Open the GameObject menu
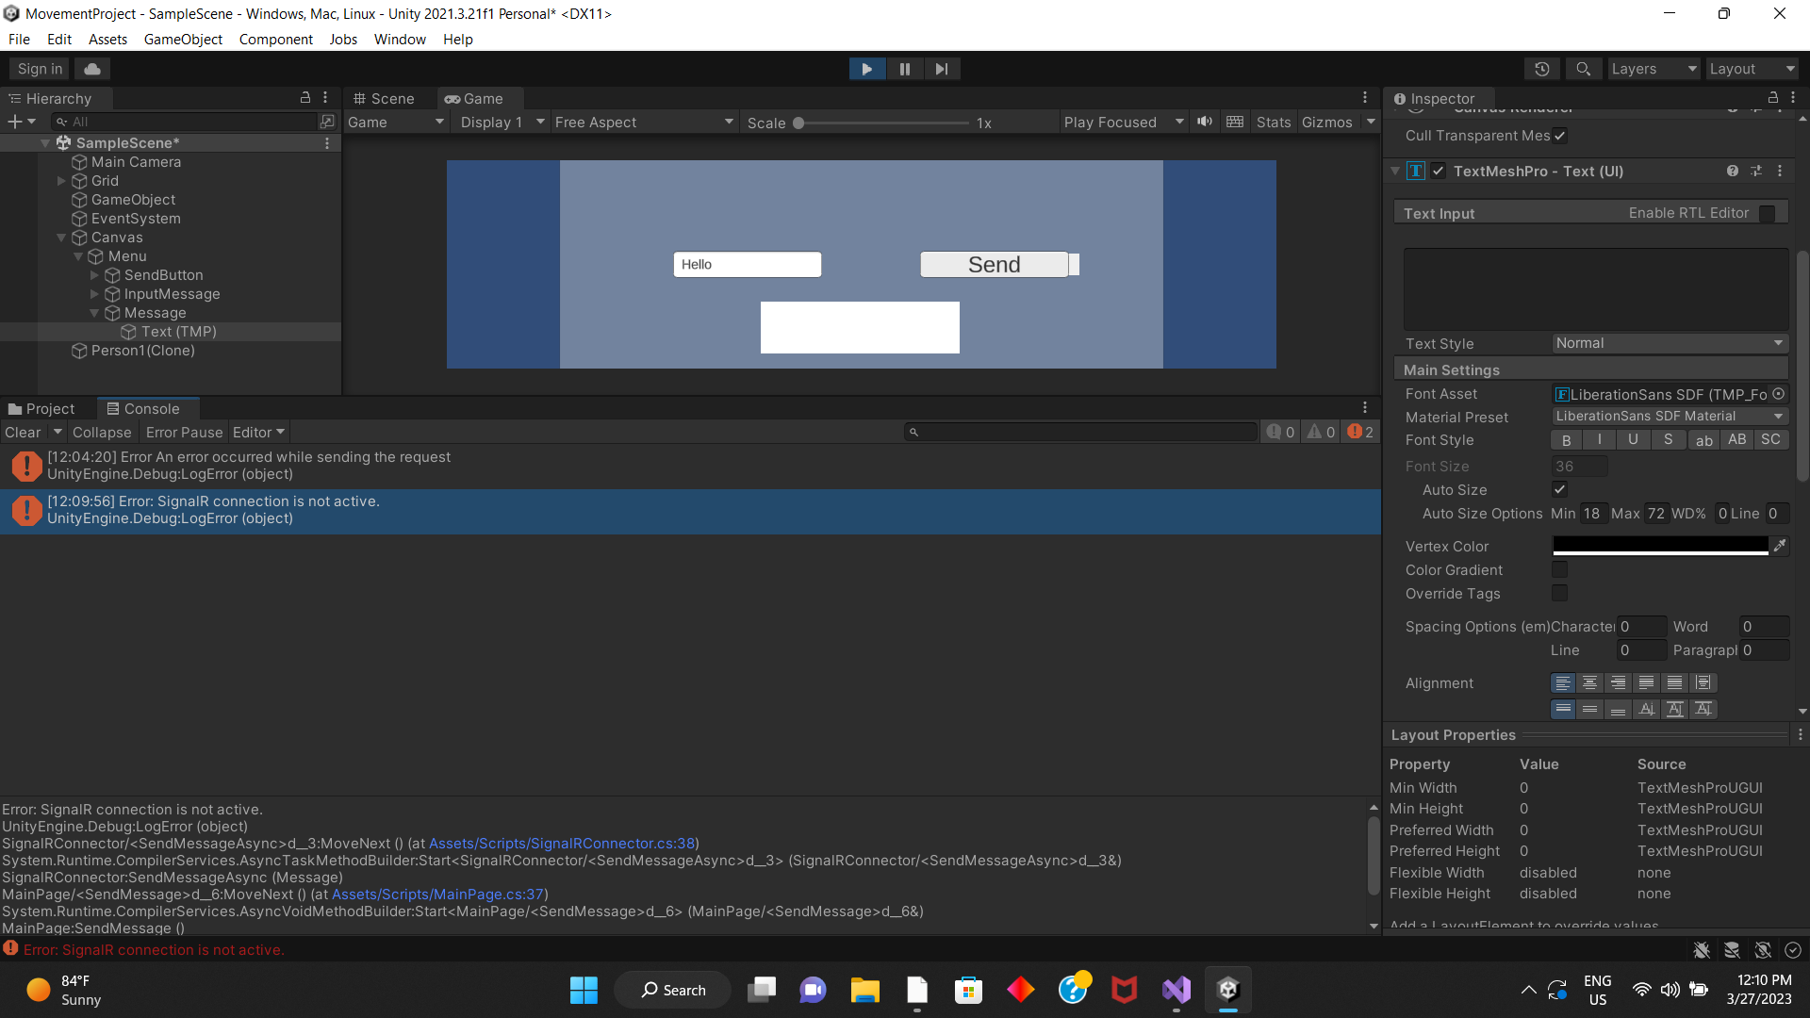 click(x=183, y=40)
